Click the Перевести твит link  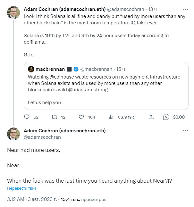pyautogui.click(x=22, y=188)
